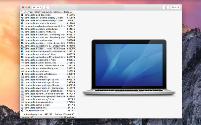Click the led-cinema-display-27 file icon
This screenshot has width=201, height=125.
[x=22, y=20]
